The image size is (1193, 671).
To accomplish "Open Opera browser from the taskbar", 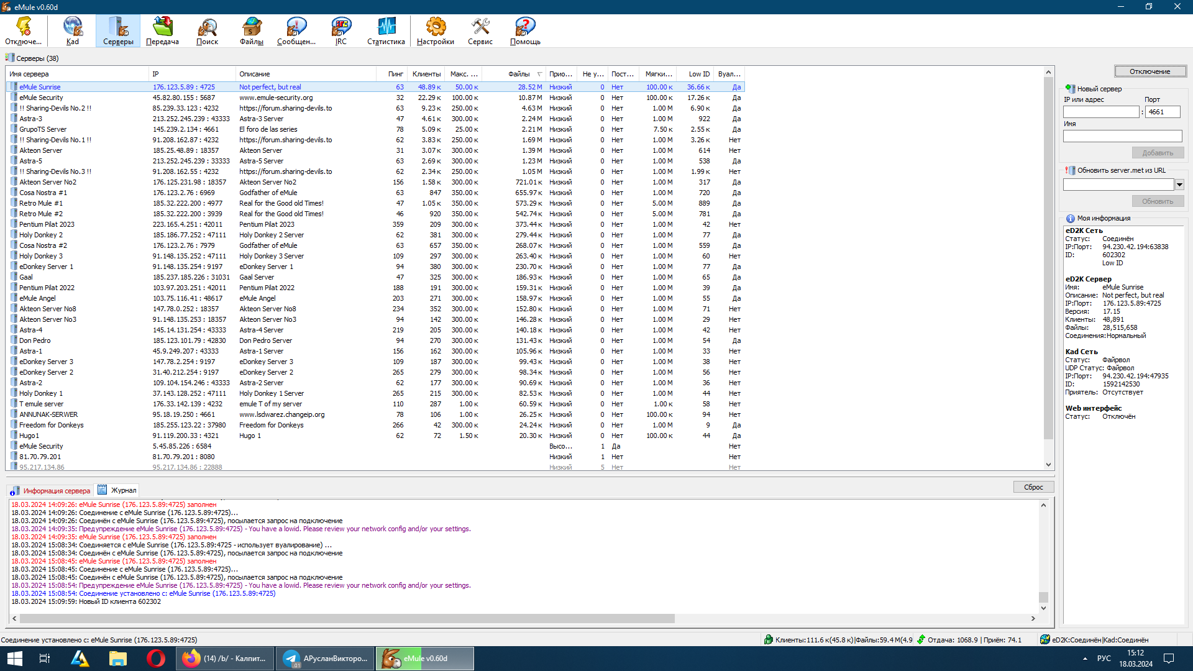I will coord(155,659).
